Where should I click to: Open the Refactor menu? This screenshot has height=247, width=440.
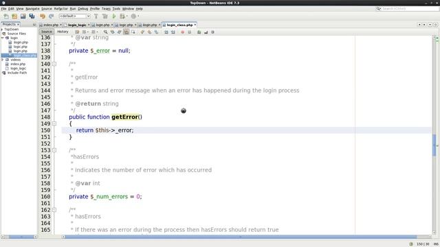[x=60, y=9]
